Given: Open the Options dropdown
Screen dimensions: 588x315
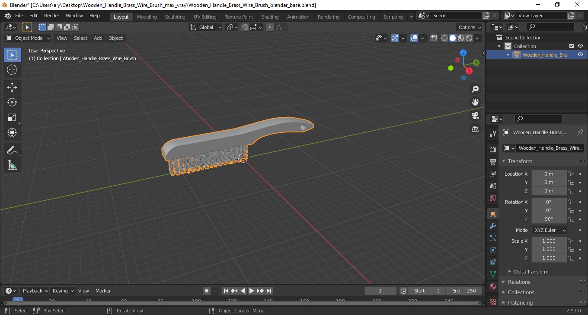Looking at the screenshot, I should 470,27.
